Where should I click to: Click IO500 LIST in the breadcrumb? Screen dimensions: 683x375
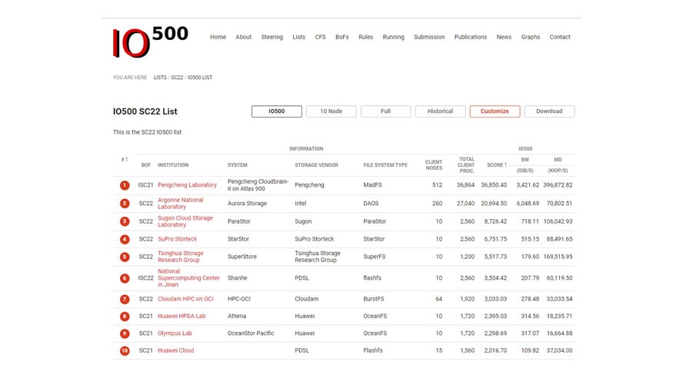click(200, 78)
